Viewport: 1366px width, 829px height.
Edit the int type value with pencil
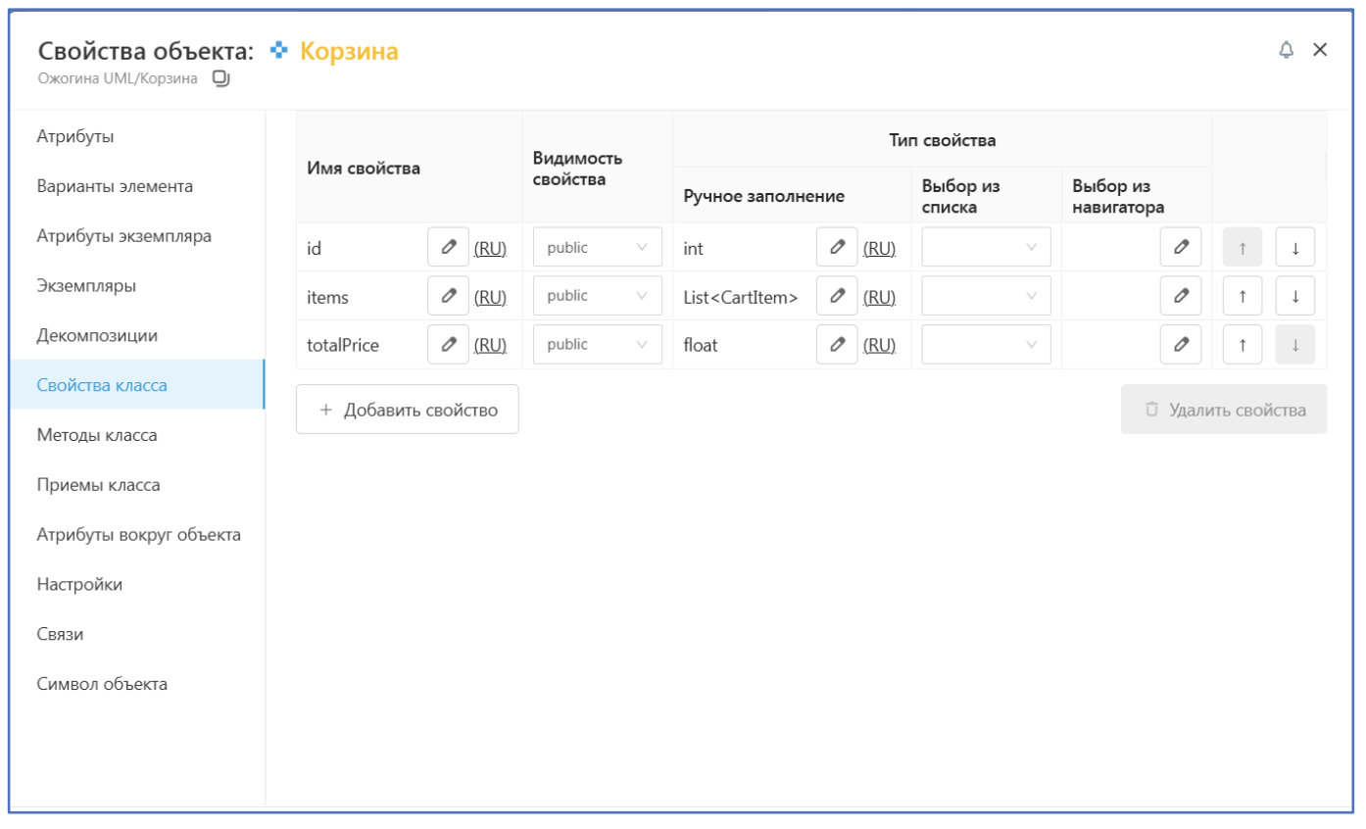coord(837,248)
